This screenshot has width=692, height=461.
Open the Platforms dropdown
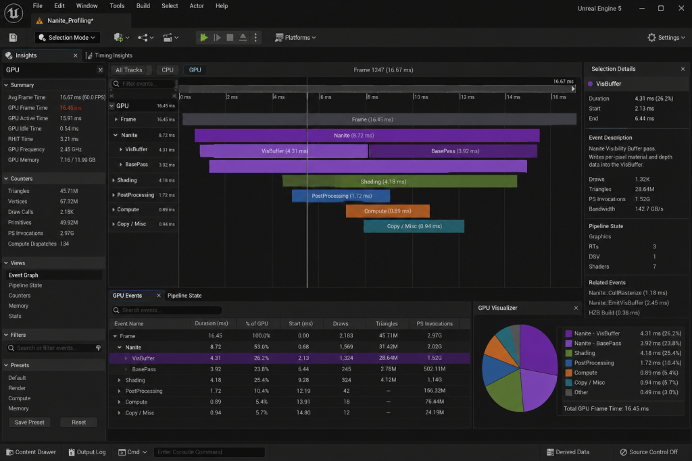(295, 38)
